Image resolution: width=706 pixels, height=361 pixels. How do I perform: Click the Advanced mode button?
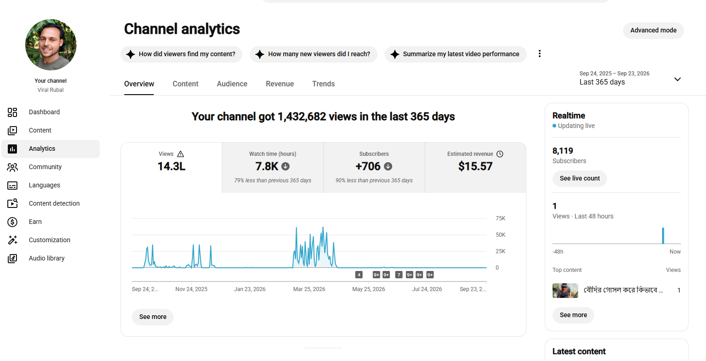click(x=653, y=31)
